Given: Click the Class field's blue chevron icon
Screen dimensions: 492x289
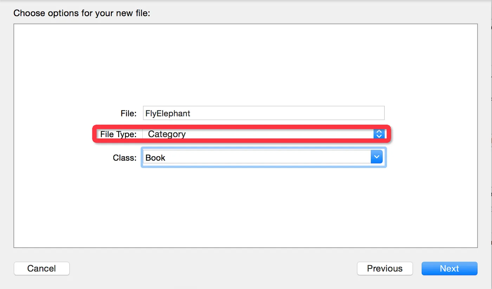Looking at the screenshot, I should (376, 157).
